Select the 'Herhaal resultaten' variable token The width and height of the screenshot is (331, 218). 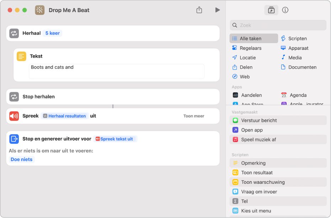point(64,116)
